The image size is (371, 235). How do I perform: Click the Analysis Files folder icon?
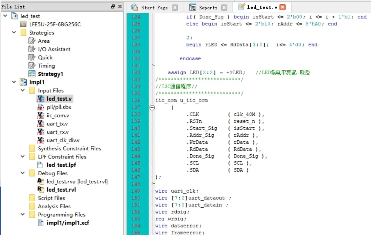point(32,206)
